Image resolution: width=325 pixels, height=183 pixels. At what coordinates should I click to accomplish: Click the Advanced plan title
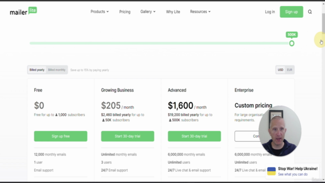click(177, 90)
